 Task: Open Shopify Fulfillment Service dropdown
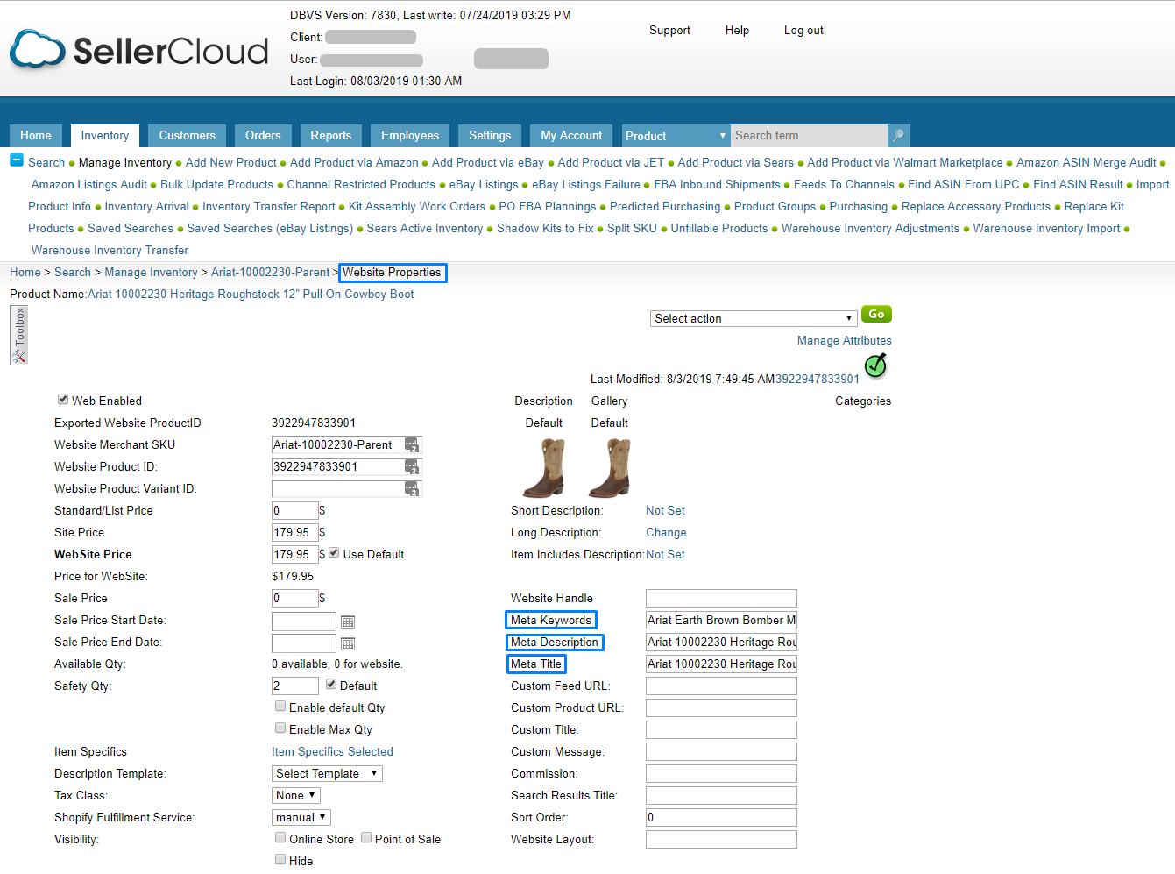(301, 817)
